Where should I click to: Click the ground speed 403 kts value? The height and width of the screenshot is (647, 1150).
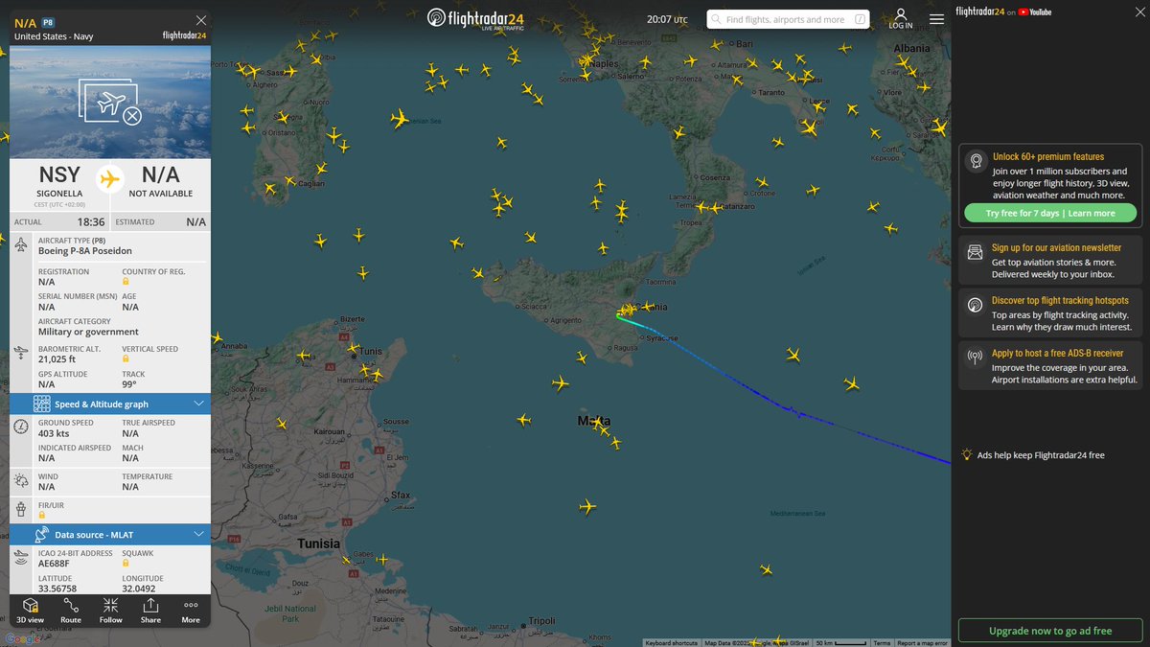[x=56, y=433]
